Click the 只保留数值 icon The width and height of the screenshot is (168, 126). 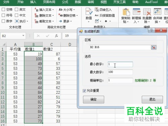coord(97,15)
